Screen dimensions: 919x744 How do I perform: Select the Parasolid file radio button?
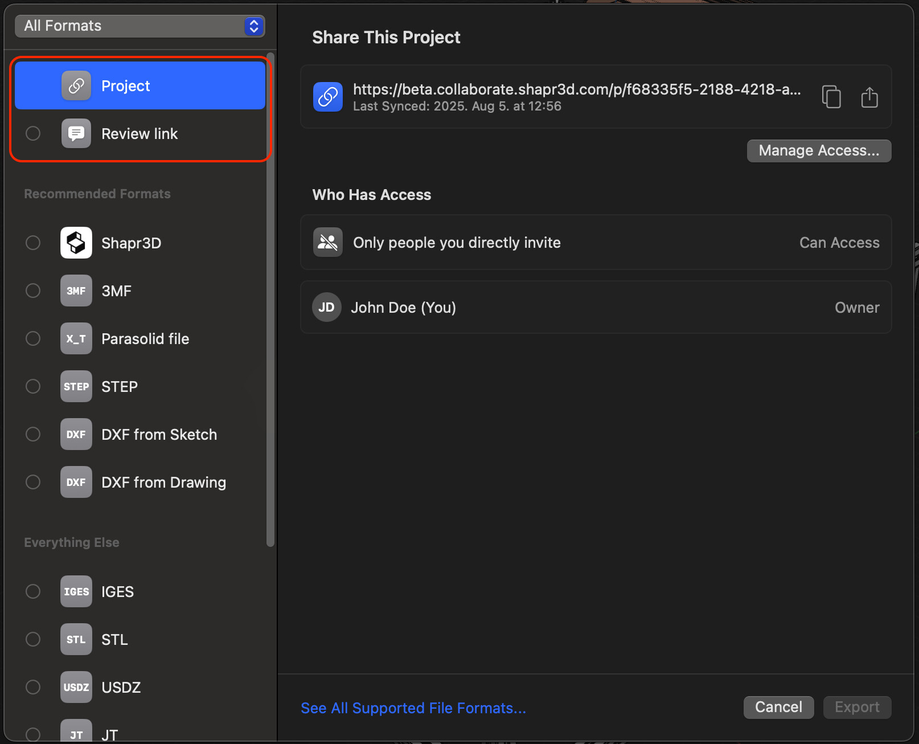pyautogui.click(x=33, y=338)
